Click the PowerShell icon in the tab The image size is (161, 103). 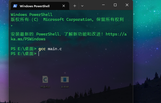[15, 6]
